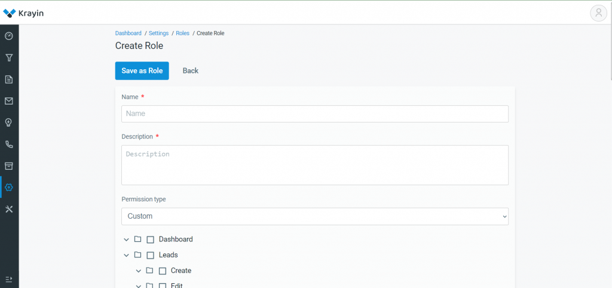Click folder icon beside Leads permission

[138, 255]
